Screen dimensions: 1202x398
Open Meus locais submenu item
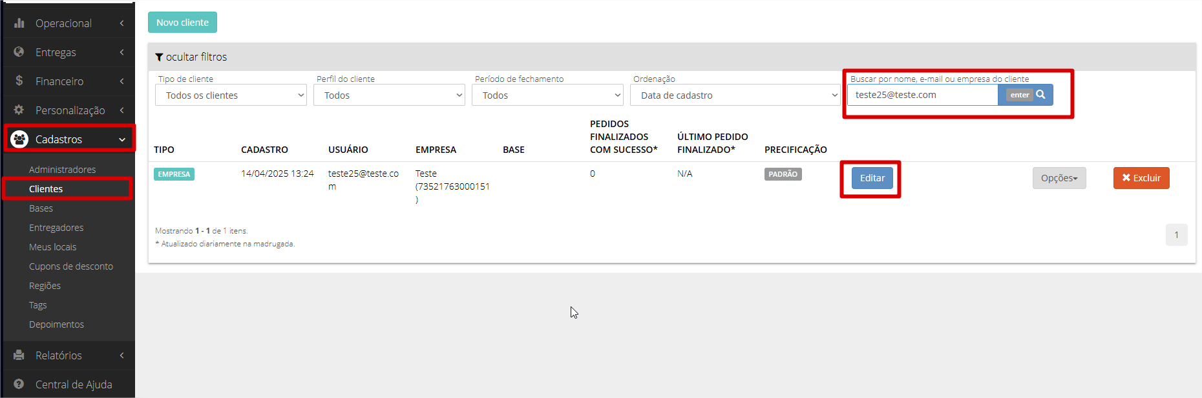pyautogui.click(x=52, y=247)
